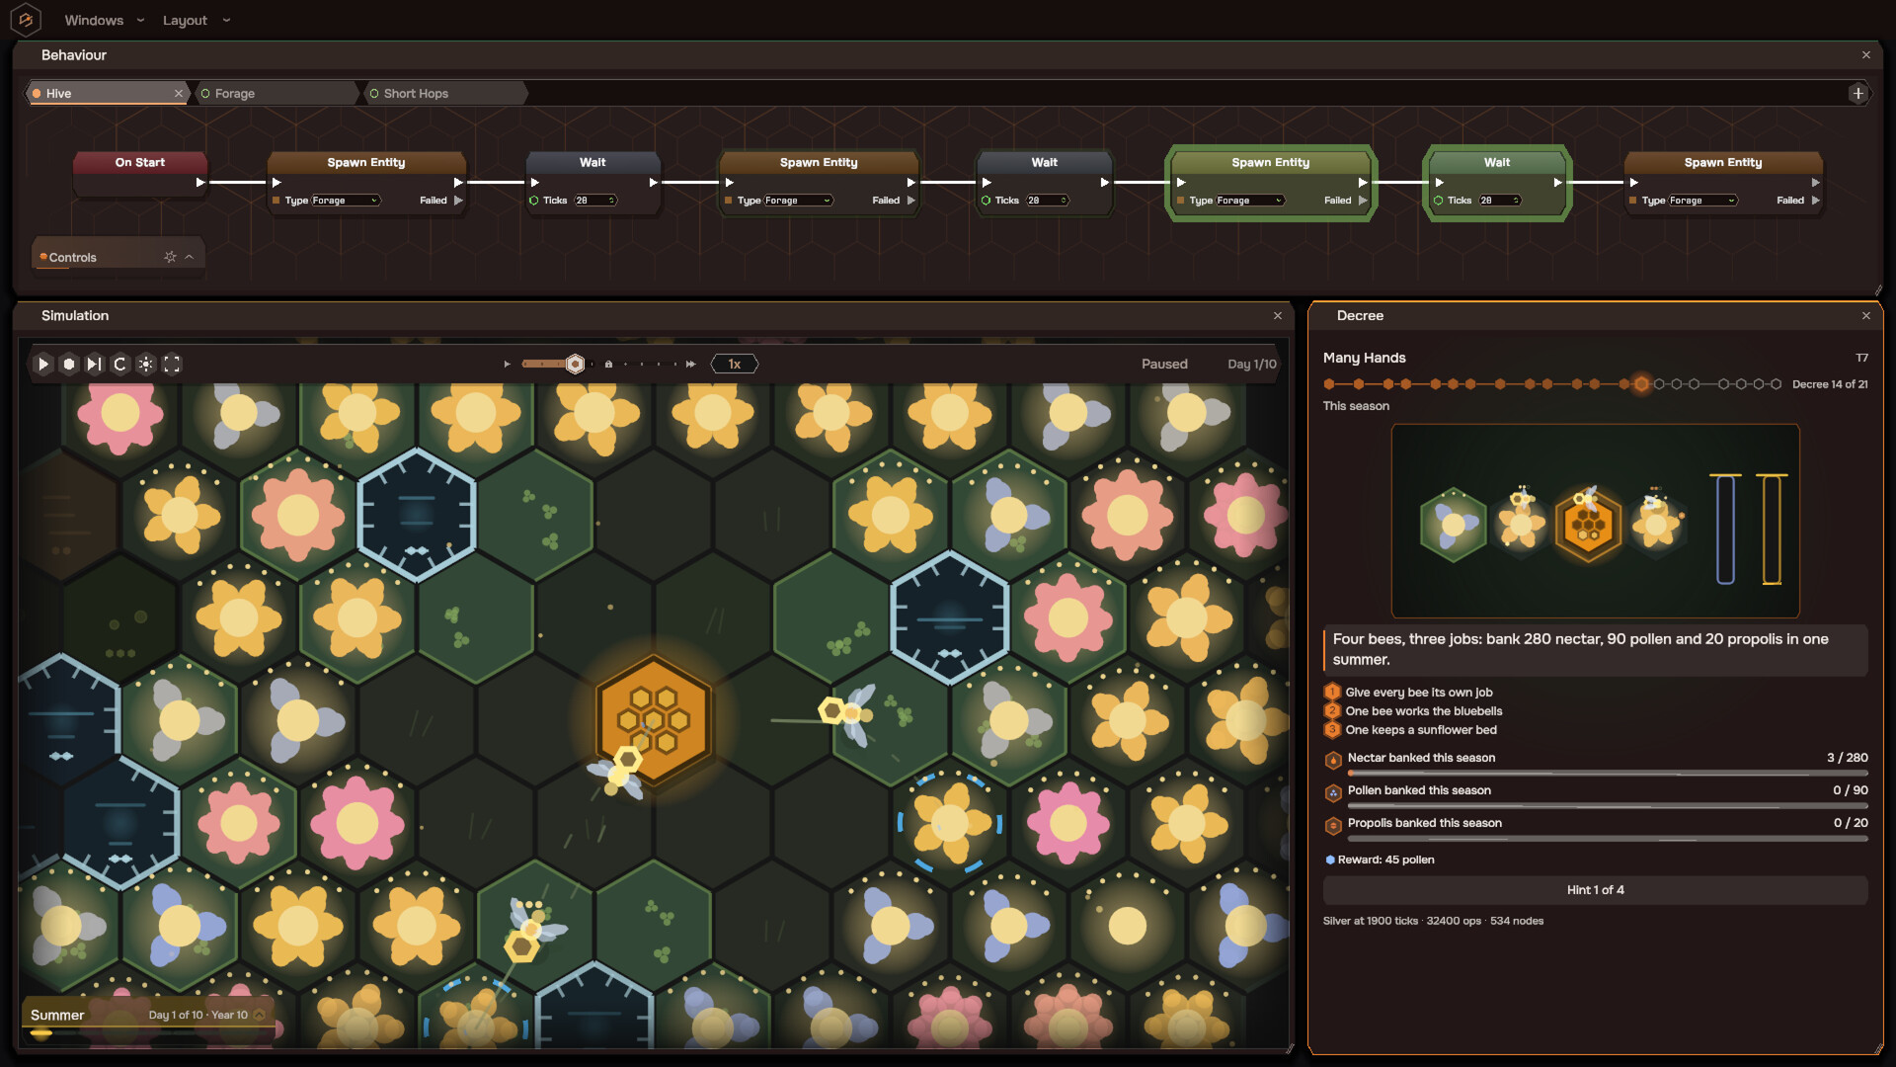Add a new behaviour tab with plus button
The height and width of the screenshot is (1067, 1896).
[1857, 94]
